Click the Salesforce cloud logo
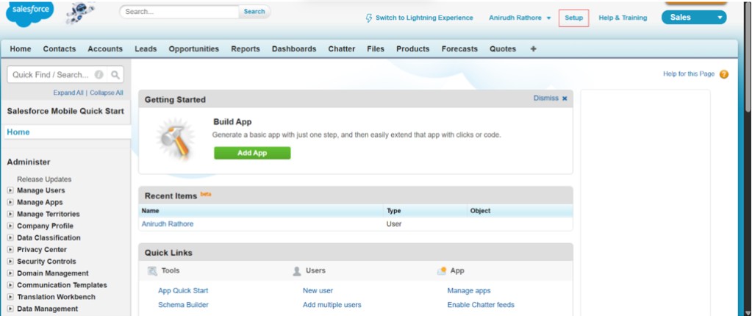Viewport: 752px width, 316px height. tap(27, 13)
